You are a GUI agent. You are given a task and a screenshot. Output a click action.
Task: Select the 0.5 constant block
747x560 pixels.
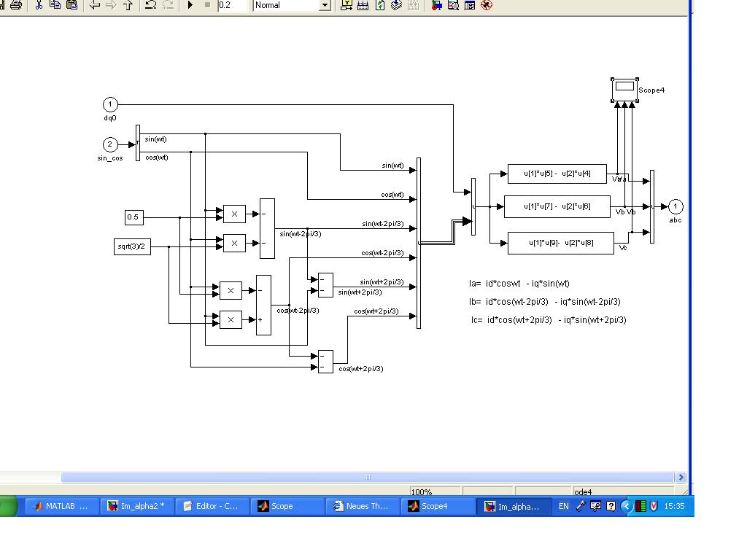pyautogui.click(x=133, y=217)
